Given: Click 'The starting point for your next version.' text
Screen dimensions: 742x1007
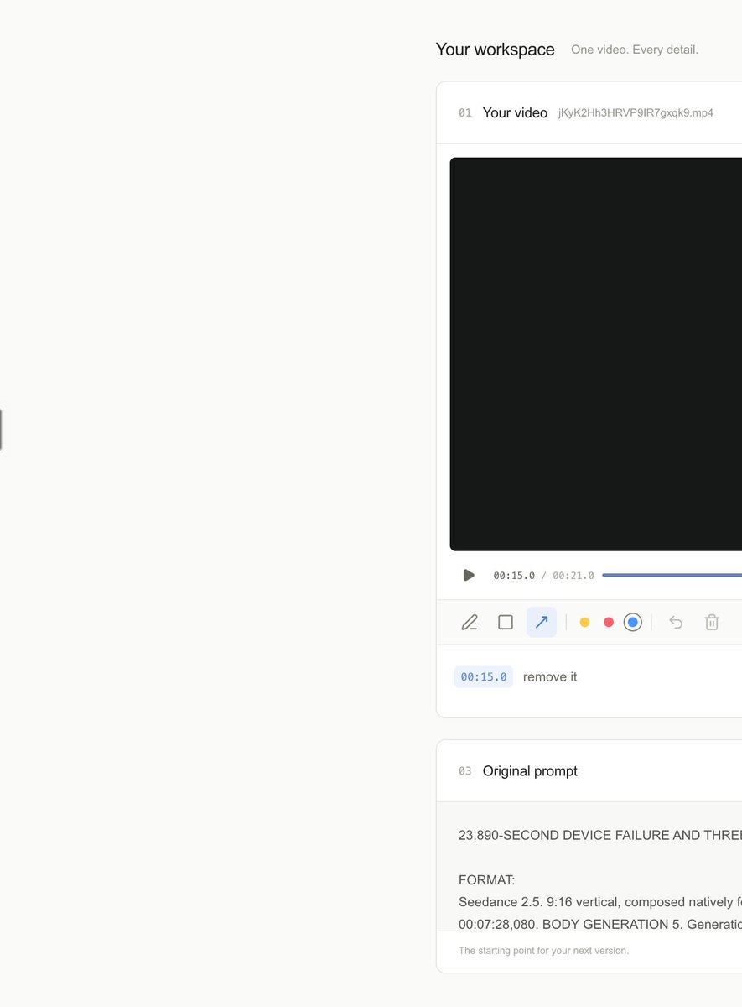Looking at the screenshot, I should point(543,951).
